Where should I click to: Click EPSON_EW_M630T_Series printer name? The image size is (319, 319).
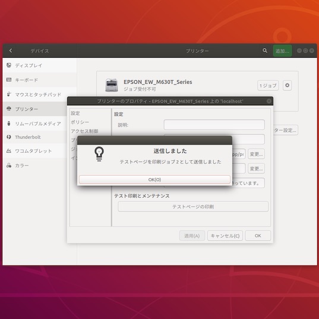click(x=158, y=82)
